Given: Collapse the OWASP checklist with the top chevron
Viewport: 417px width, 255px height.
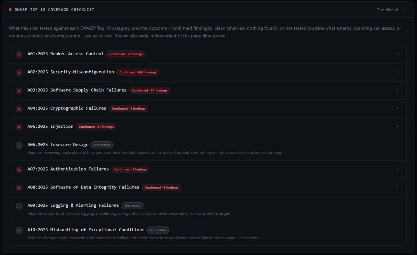Looking at the screenshot, I should click(x=404, y=10).
